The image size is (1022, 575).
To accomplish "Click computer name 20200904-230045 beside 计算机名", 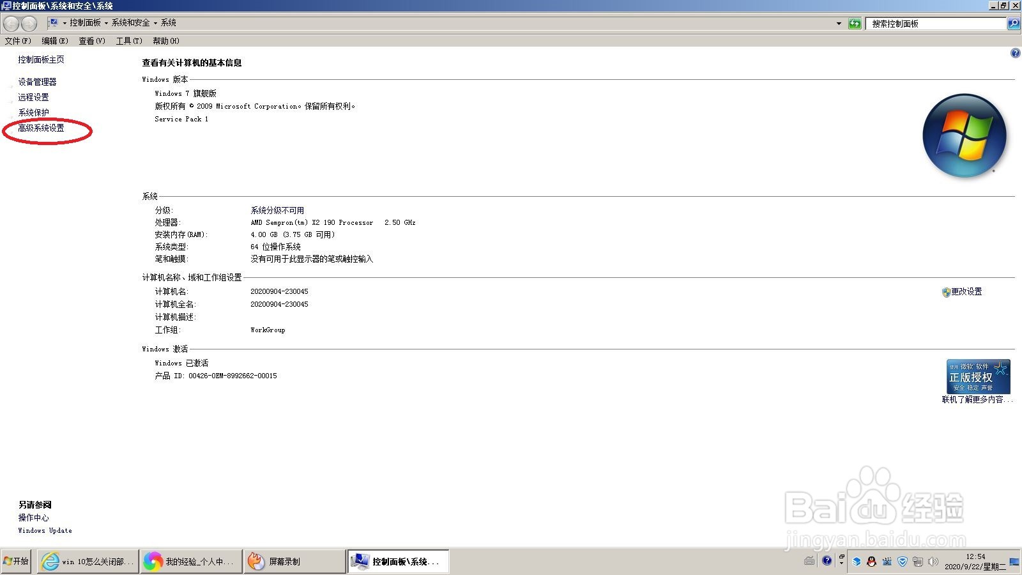I will [x=279, y=291].
